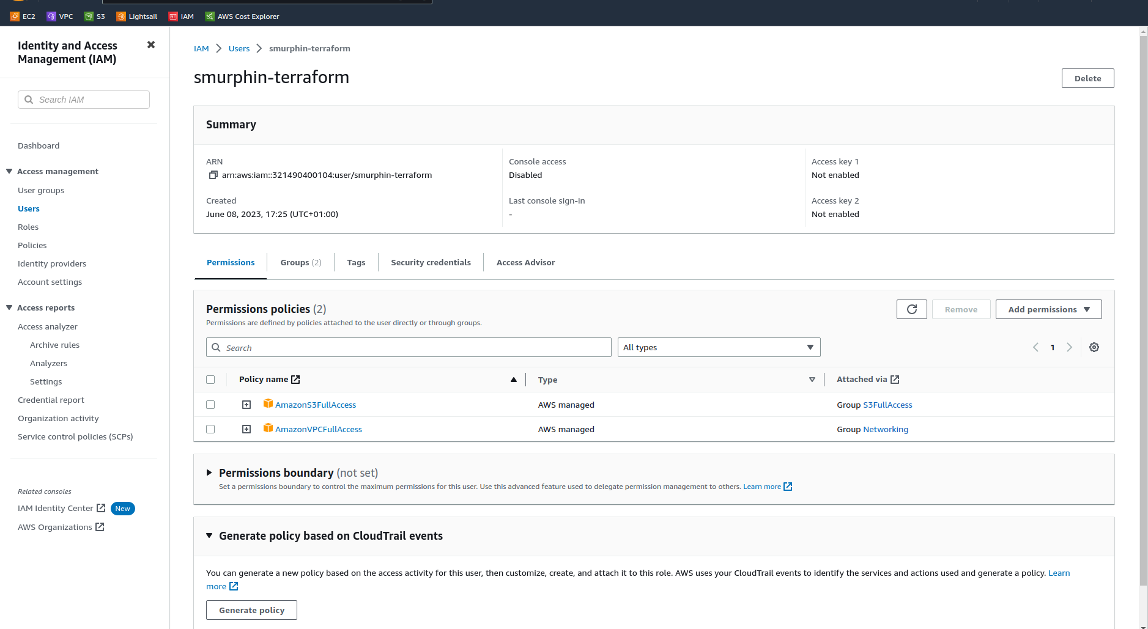Click the New badge by Identity Center
The image size is (1148, 629).
pyautogui.click(x=123, y=509)
